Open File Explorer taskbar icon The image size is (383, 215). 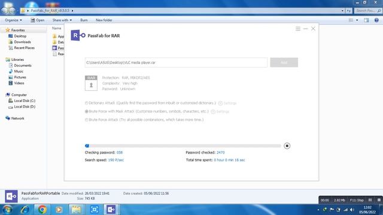pyautogui.click(x=76, y=210)
